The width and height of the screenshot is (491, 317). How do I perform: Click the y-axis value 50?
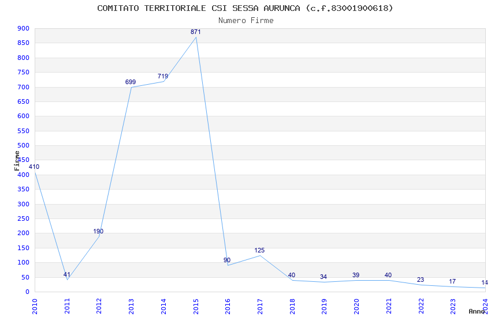[25, 277]
